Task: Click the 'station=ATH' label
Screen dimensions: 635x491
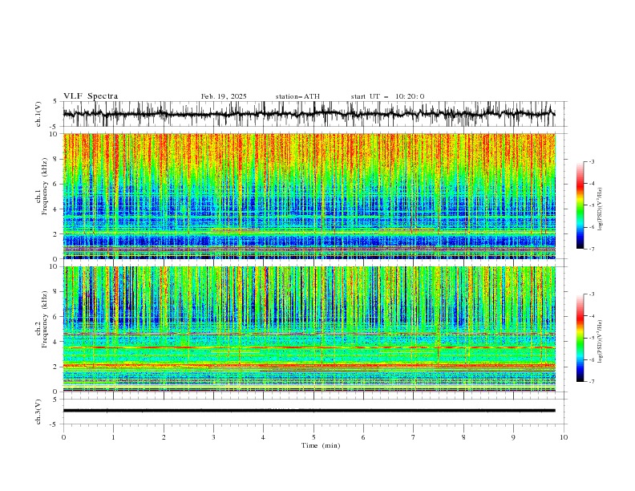Action: pos(297,96)
